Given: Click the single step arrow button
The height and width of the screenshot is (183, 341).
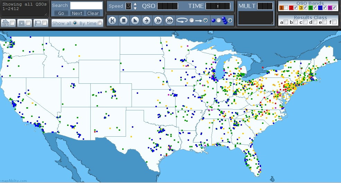Looking at the screenshot, I should pos(146,21).
